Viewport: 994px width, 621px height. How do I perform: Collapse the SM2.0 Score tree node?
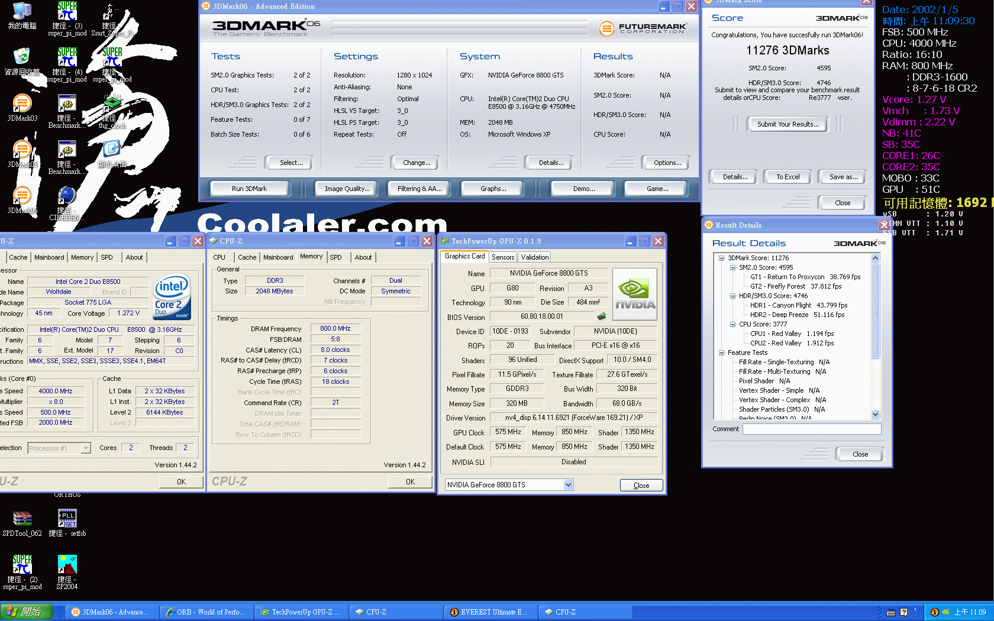(732, 267)
